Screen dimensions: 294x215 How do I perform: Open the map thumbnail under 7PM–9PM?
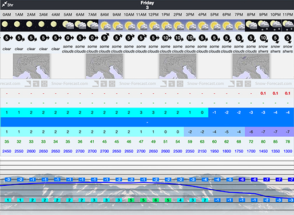point(251,66)
